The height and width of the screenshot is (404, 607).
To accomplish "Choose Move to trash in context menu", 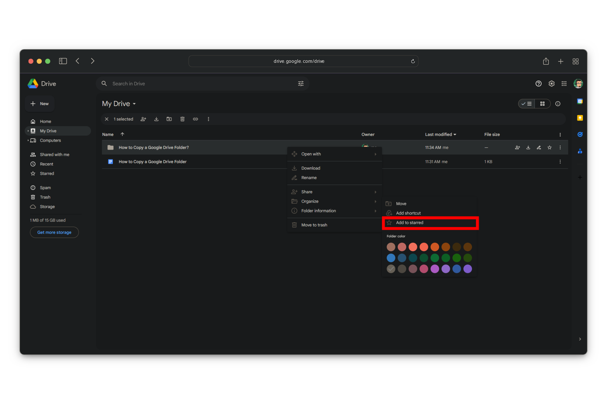I will tap(314, 225).
